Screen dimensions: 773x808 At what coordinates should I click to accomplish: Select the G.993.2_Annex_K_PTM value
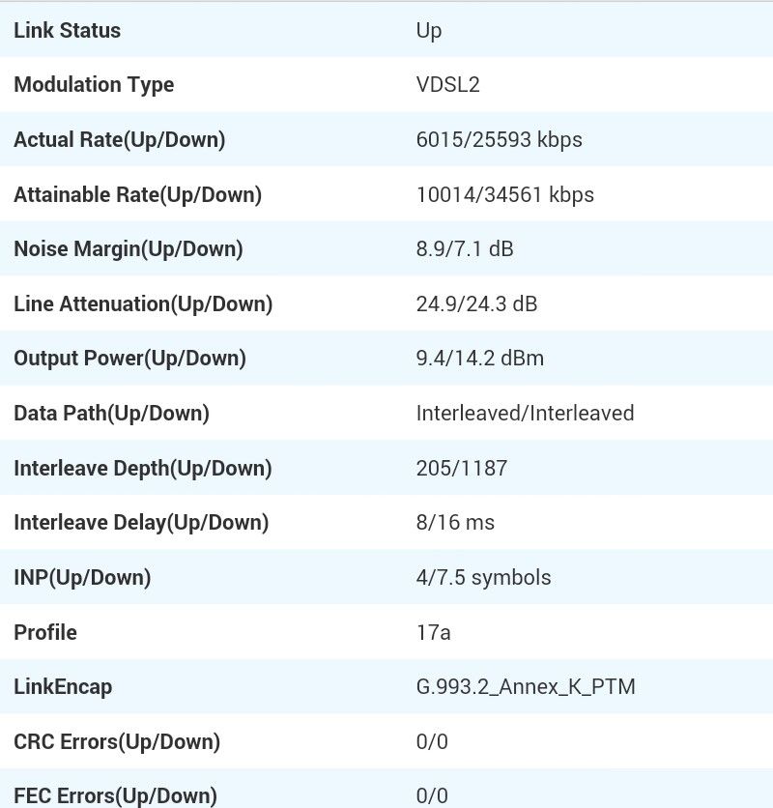point(525,686)
